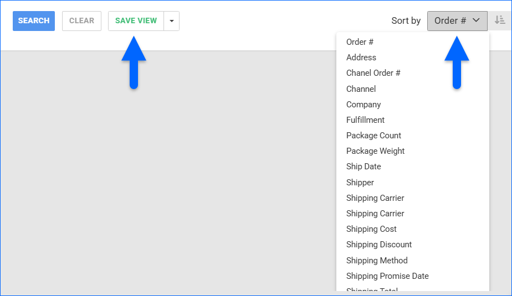The height and width of the screenshot is (296, 512).
Task: Toggle the sort direction icon
Action: click(500, 21)
